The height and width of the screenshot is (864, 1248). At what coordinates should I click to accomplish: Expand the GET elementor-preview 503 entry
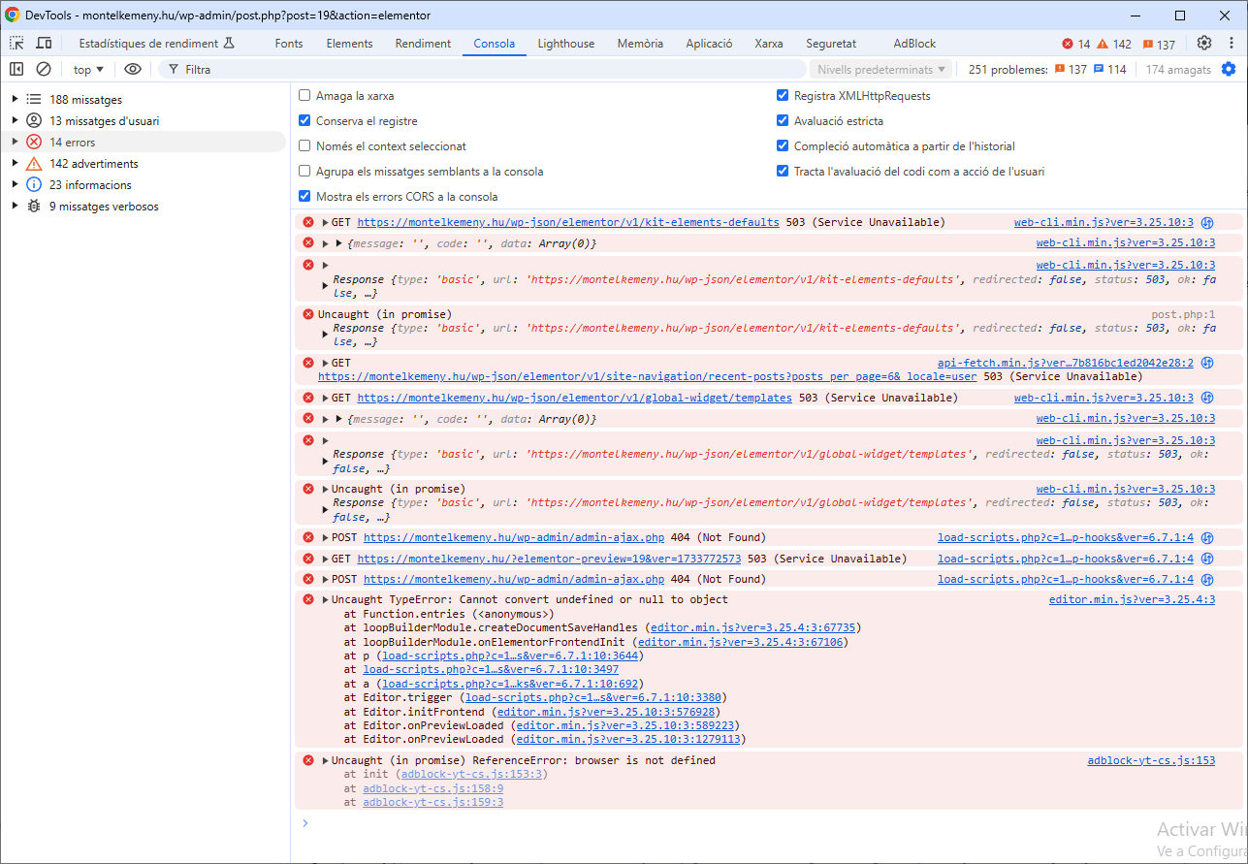[x=325, y=559]
